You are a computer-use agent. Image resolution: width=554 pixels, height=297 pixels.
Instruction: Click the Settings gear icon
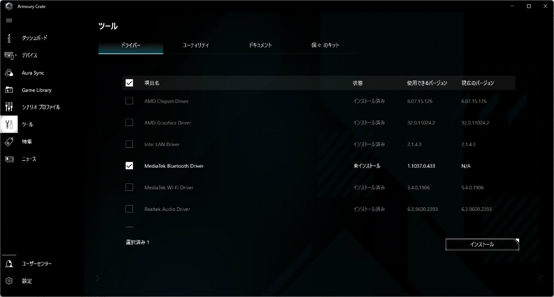[9, 281]
